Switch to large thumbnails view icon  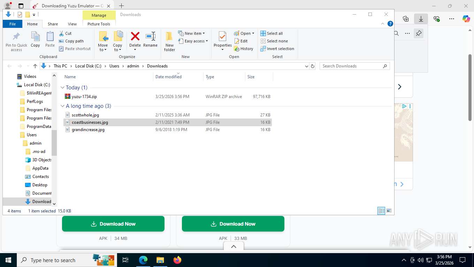(389, 211)
